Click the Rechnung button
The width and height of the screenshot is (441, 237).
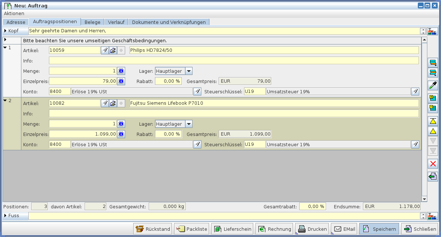coord(274,229)
